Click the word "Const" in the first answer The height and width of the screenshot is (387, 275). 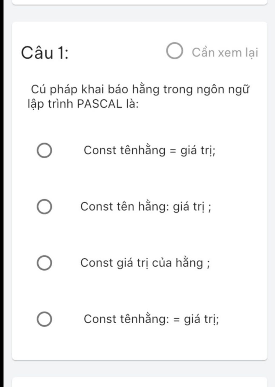pos(100,150)
